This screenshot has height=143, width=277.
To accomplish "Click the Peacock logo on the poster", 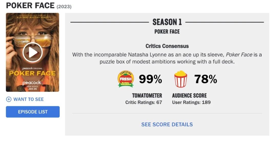I will coord(32,83).
